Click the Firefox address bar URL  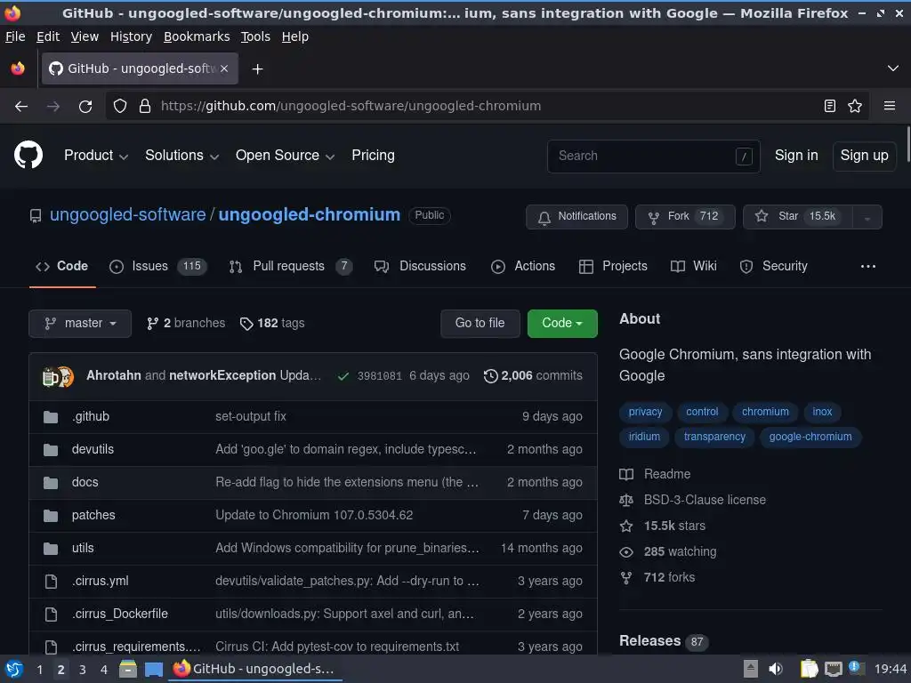351,106
